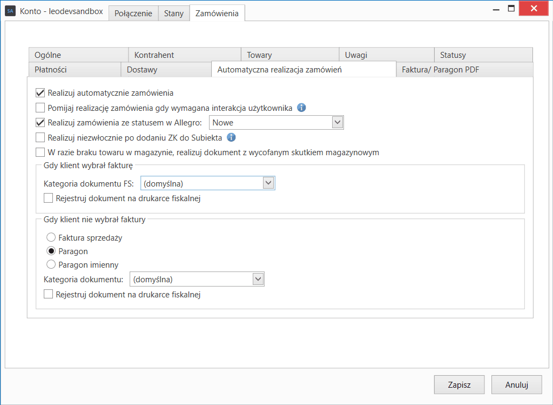This screenshot has width=553, height=405.
Task: Uncheck 'Realizuj automatycznie zamówienia'
Action: coord(40,93)
